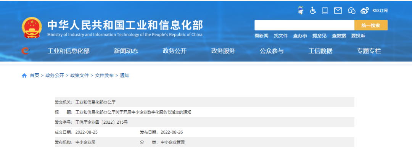Open the WeChat icon

pos(352,11)
